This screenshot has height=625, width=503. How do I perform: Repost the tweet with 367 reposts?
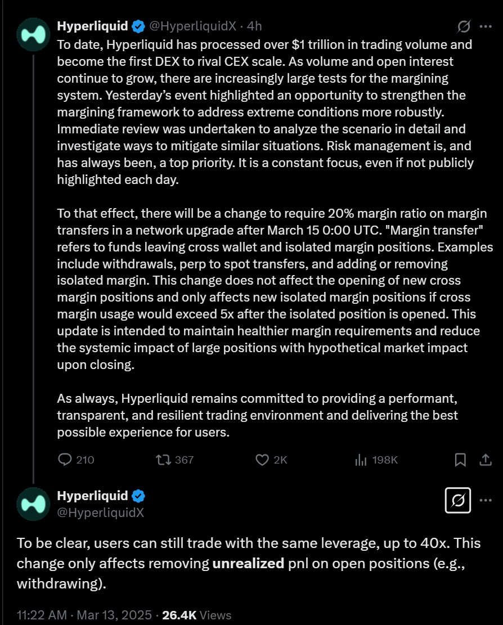point(164,460)
